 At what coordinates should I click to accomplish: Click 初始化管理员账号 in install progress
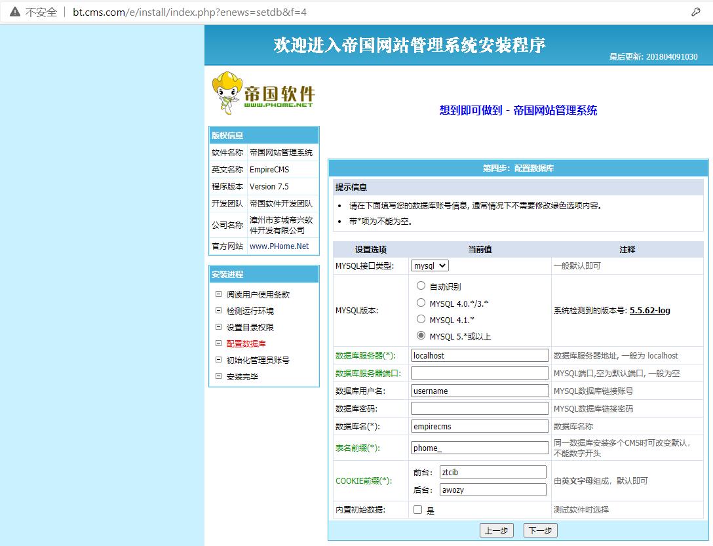coord(258,360)
